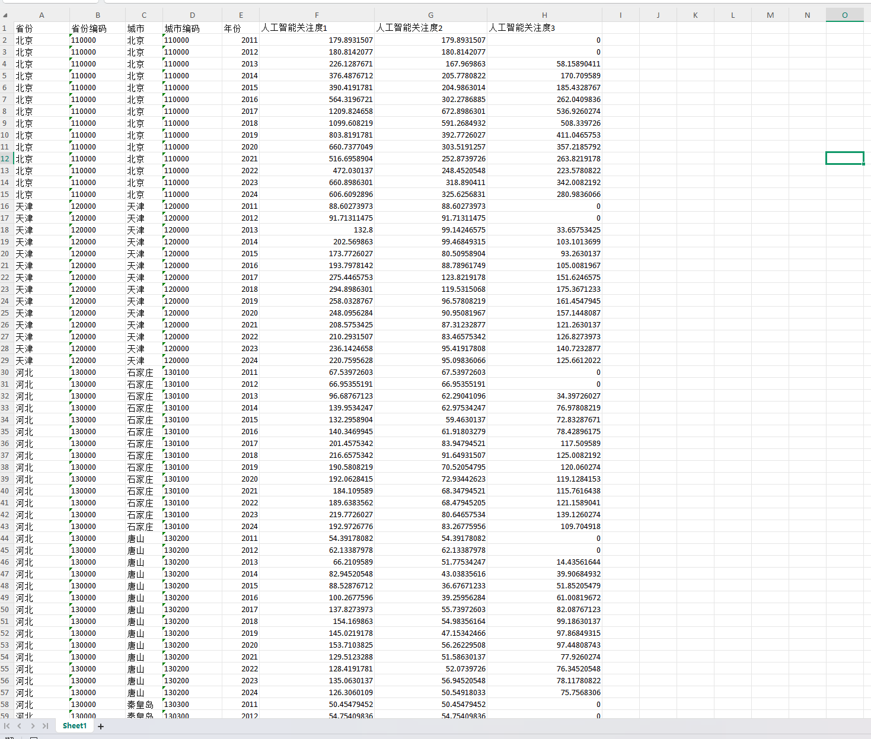Select the 人工智能关注度1 header cell
The width and height of the screenshot is (871, 739).
coord(317,28)
